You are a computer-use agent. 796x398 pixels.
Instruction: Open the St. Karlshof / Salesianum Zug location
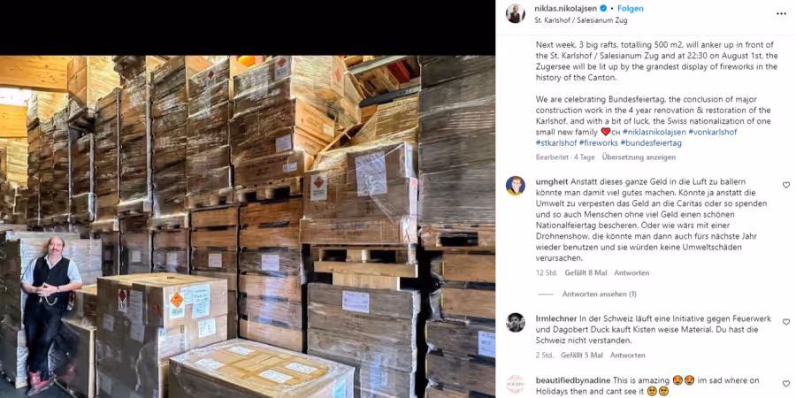pos(581,21)
